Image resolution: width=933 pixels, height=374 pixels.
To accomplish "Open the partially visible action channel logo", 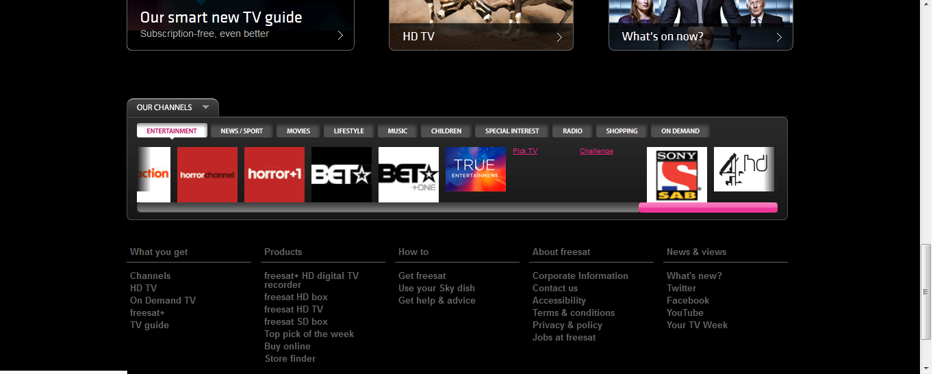I will tap(154, 174).
